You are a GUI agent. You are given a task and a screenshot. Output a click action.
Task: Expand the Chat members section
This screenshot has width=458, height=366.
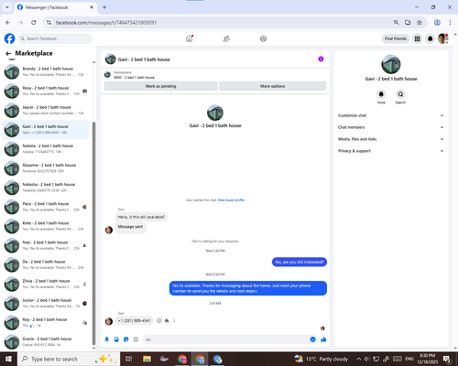pyautogui.click(x=390, y=127)
